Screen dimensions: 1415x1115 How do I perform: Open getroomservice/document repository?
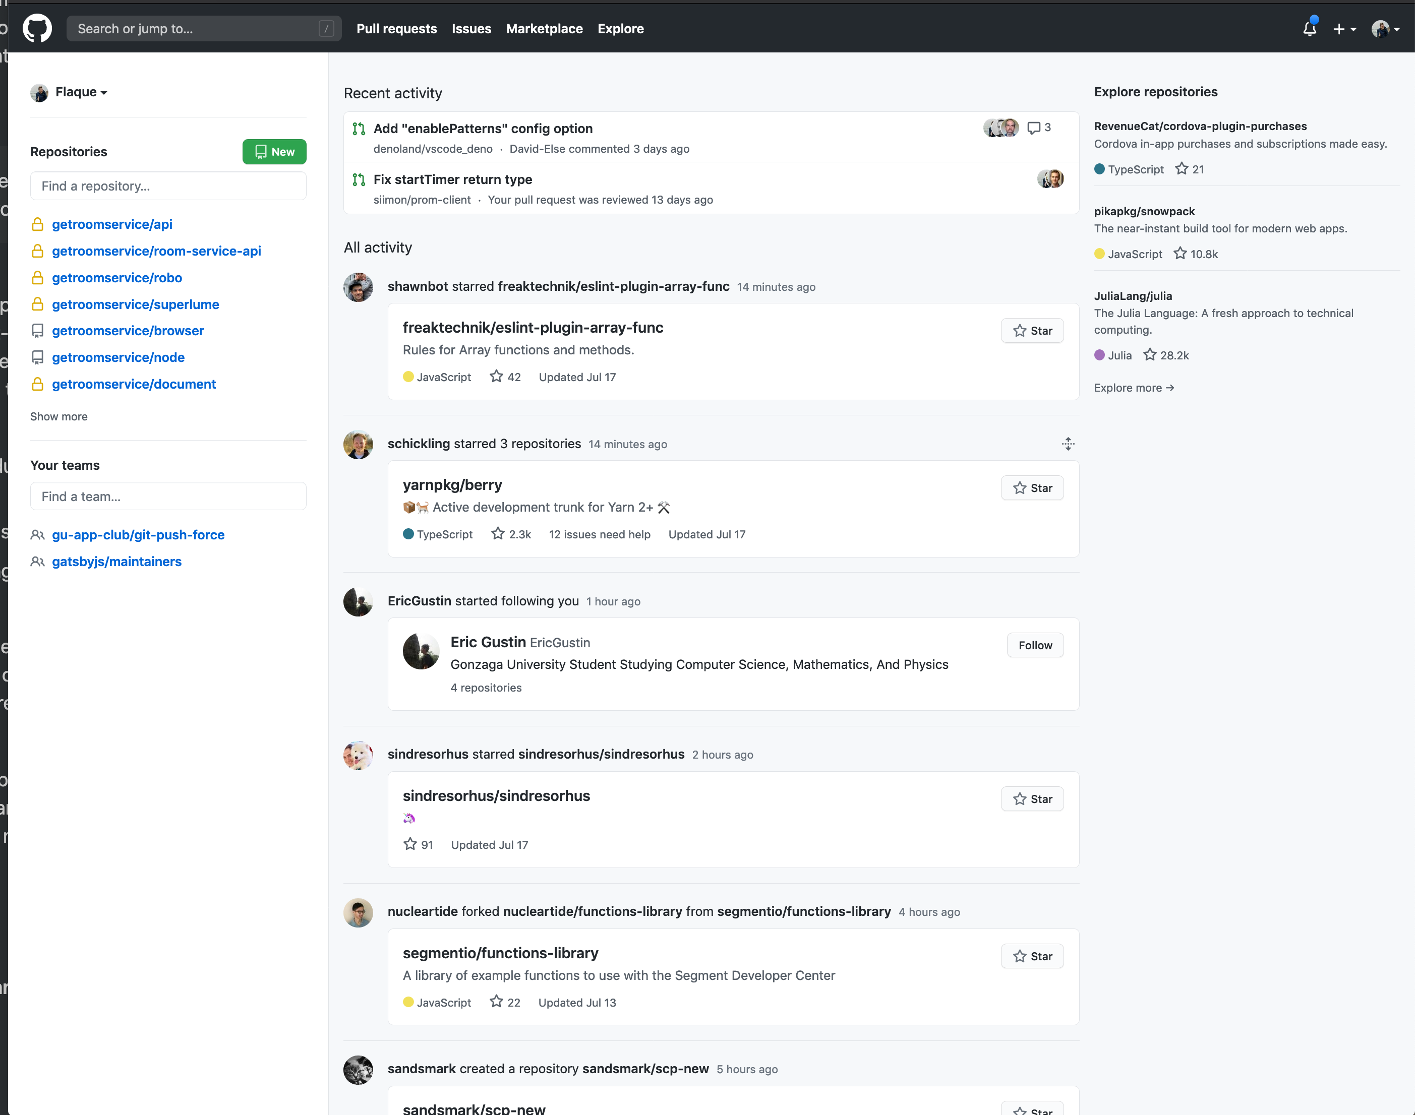click(x=134, y=385)
